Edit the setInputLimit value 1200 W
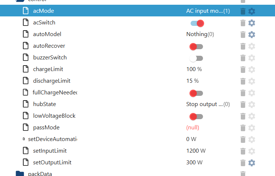 (x=196, y=151)
